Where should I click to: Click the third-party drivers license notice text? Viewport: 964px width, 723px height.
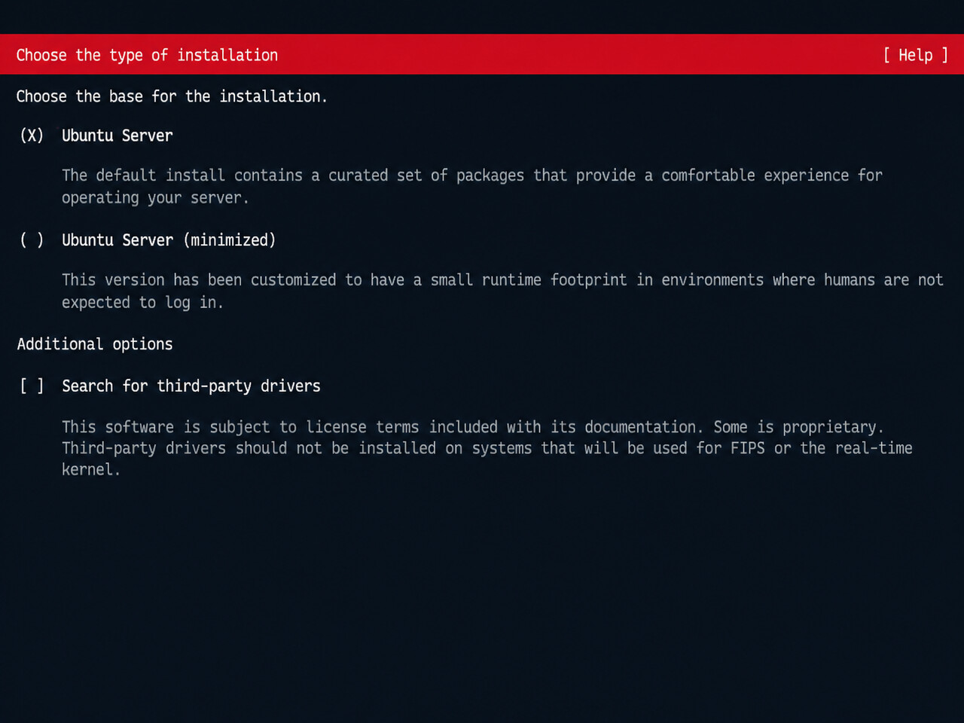487,448
